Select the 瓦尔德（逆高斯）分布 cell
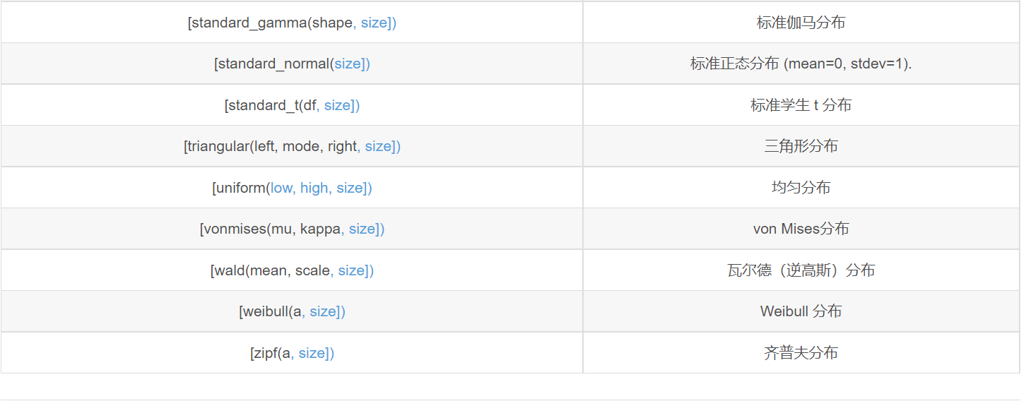The height and width of the screenshot is (401, 1026). (x=801, y=270)
